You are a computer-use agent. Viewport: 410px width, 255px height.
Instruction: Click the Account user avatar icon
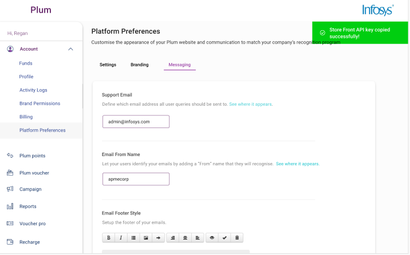(10, 49)
